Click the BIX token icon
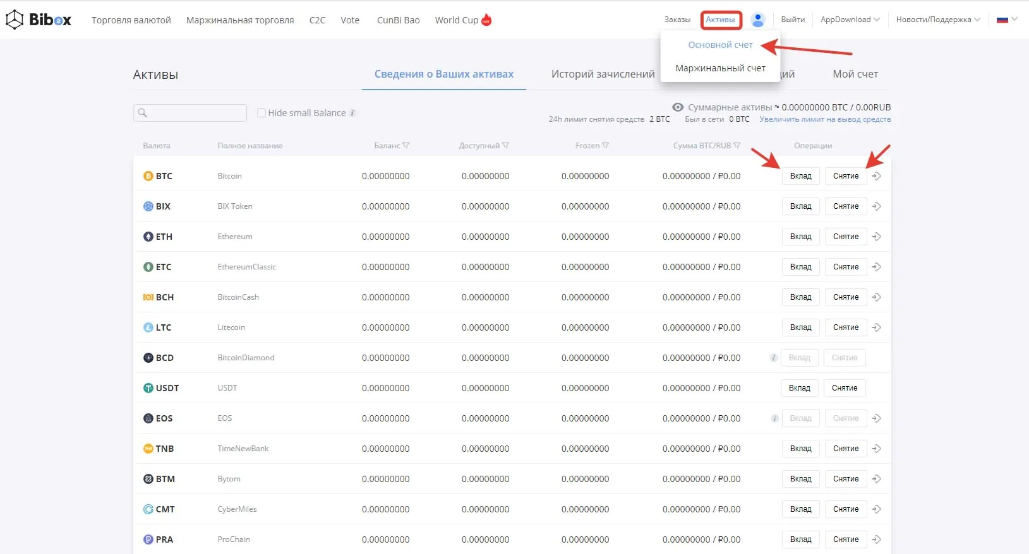This screenshot has height=554, width=1029. click(148, 206)
